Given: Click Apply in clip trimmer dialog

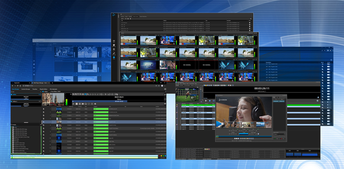Looking at the screenshot, I should [276, 139].
